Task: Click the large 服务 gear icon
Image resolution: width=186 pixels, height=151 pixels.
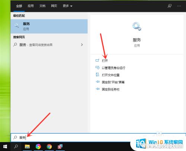Action: (x=137, y=26)
